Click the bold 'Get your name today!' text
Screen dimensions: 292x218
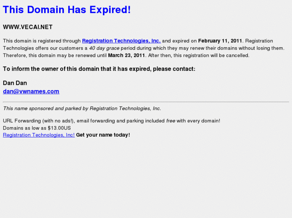(x=103, y=135)
